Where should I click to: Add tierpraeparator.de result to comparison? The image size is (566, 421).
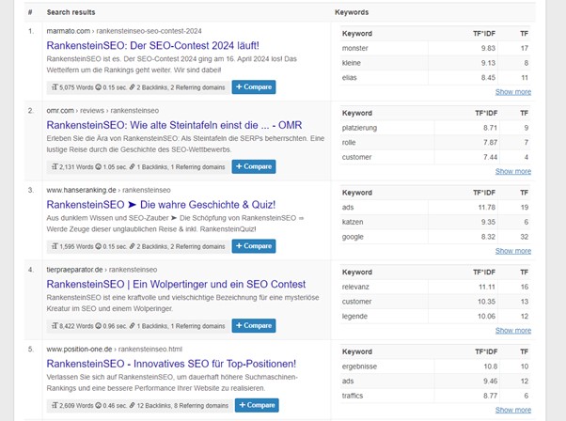[x=254, y=326]
